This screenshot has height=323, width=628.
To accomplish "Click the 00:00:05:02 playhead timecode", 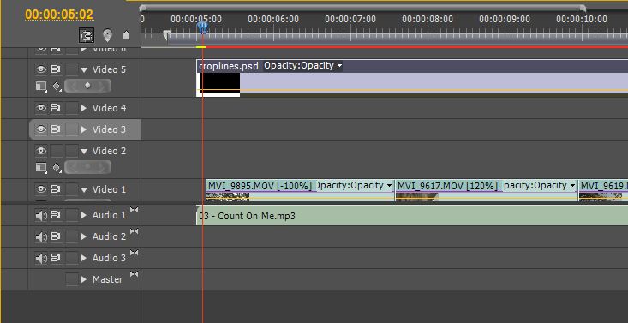I will pos(59,15).
